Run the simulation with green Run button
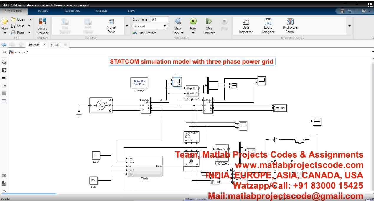Viewport: 374px width, 201px height. click(193, 21)
